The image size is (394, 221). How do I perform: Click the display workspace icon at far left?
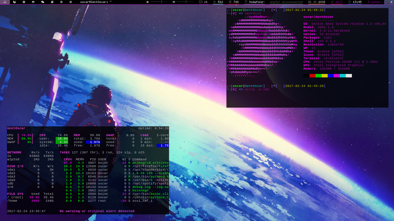pyautogui.click(x=5, y=2)
